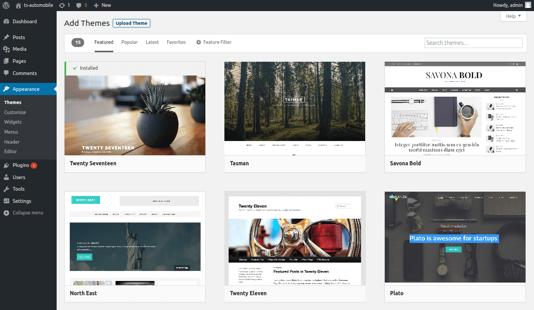Click + New in the admin bar
This screenshot has height=310, width=534.
click(102, 5)
